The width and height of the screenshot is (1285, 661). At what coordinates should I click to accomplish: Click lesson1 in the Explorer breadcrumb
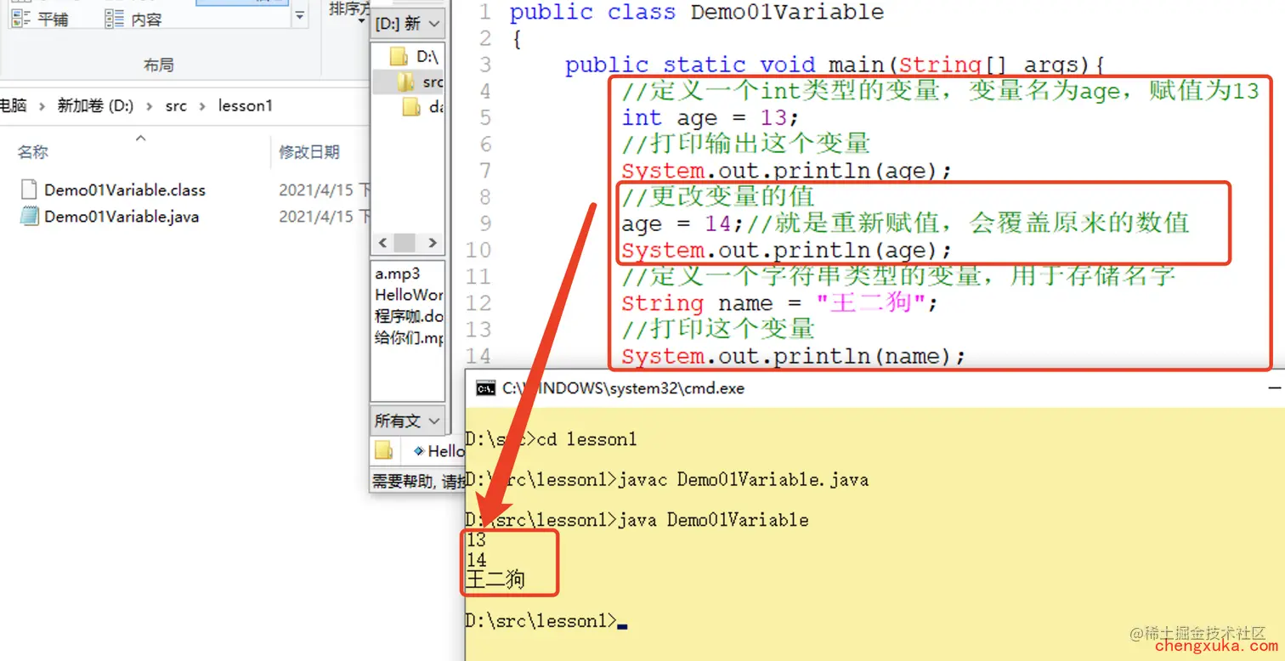click(245, 106)
